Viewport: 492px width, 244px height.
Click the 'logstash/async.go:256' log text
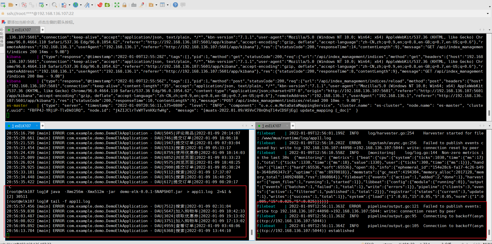[x=392, y=143]
